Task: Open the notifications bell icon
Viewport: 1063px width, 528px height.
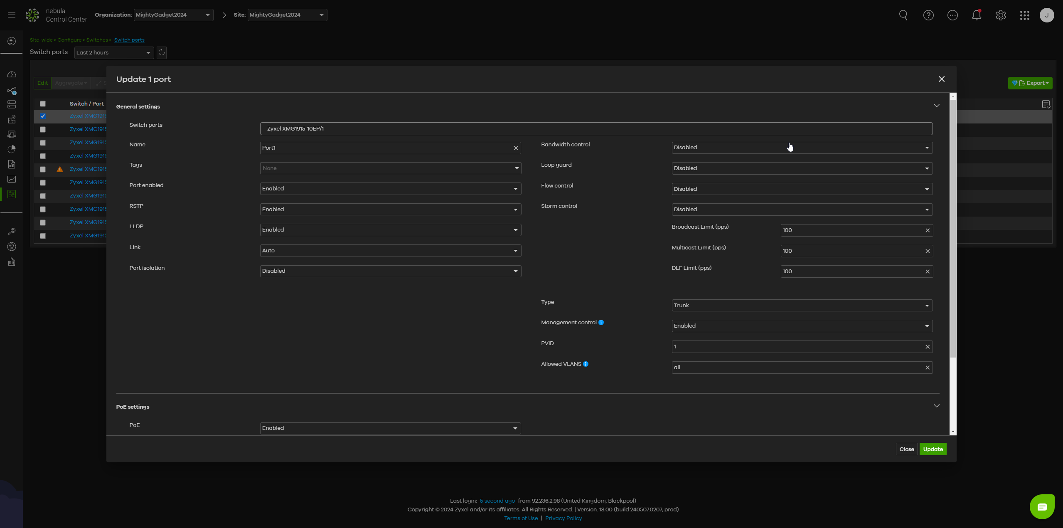Action: 977,15
